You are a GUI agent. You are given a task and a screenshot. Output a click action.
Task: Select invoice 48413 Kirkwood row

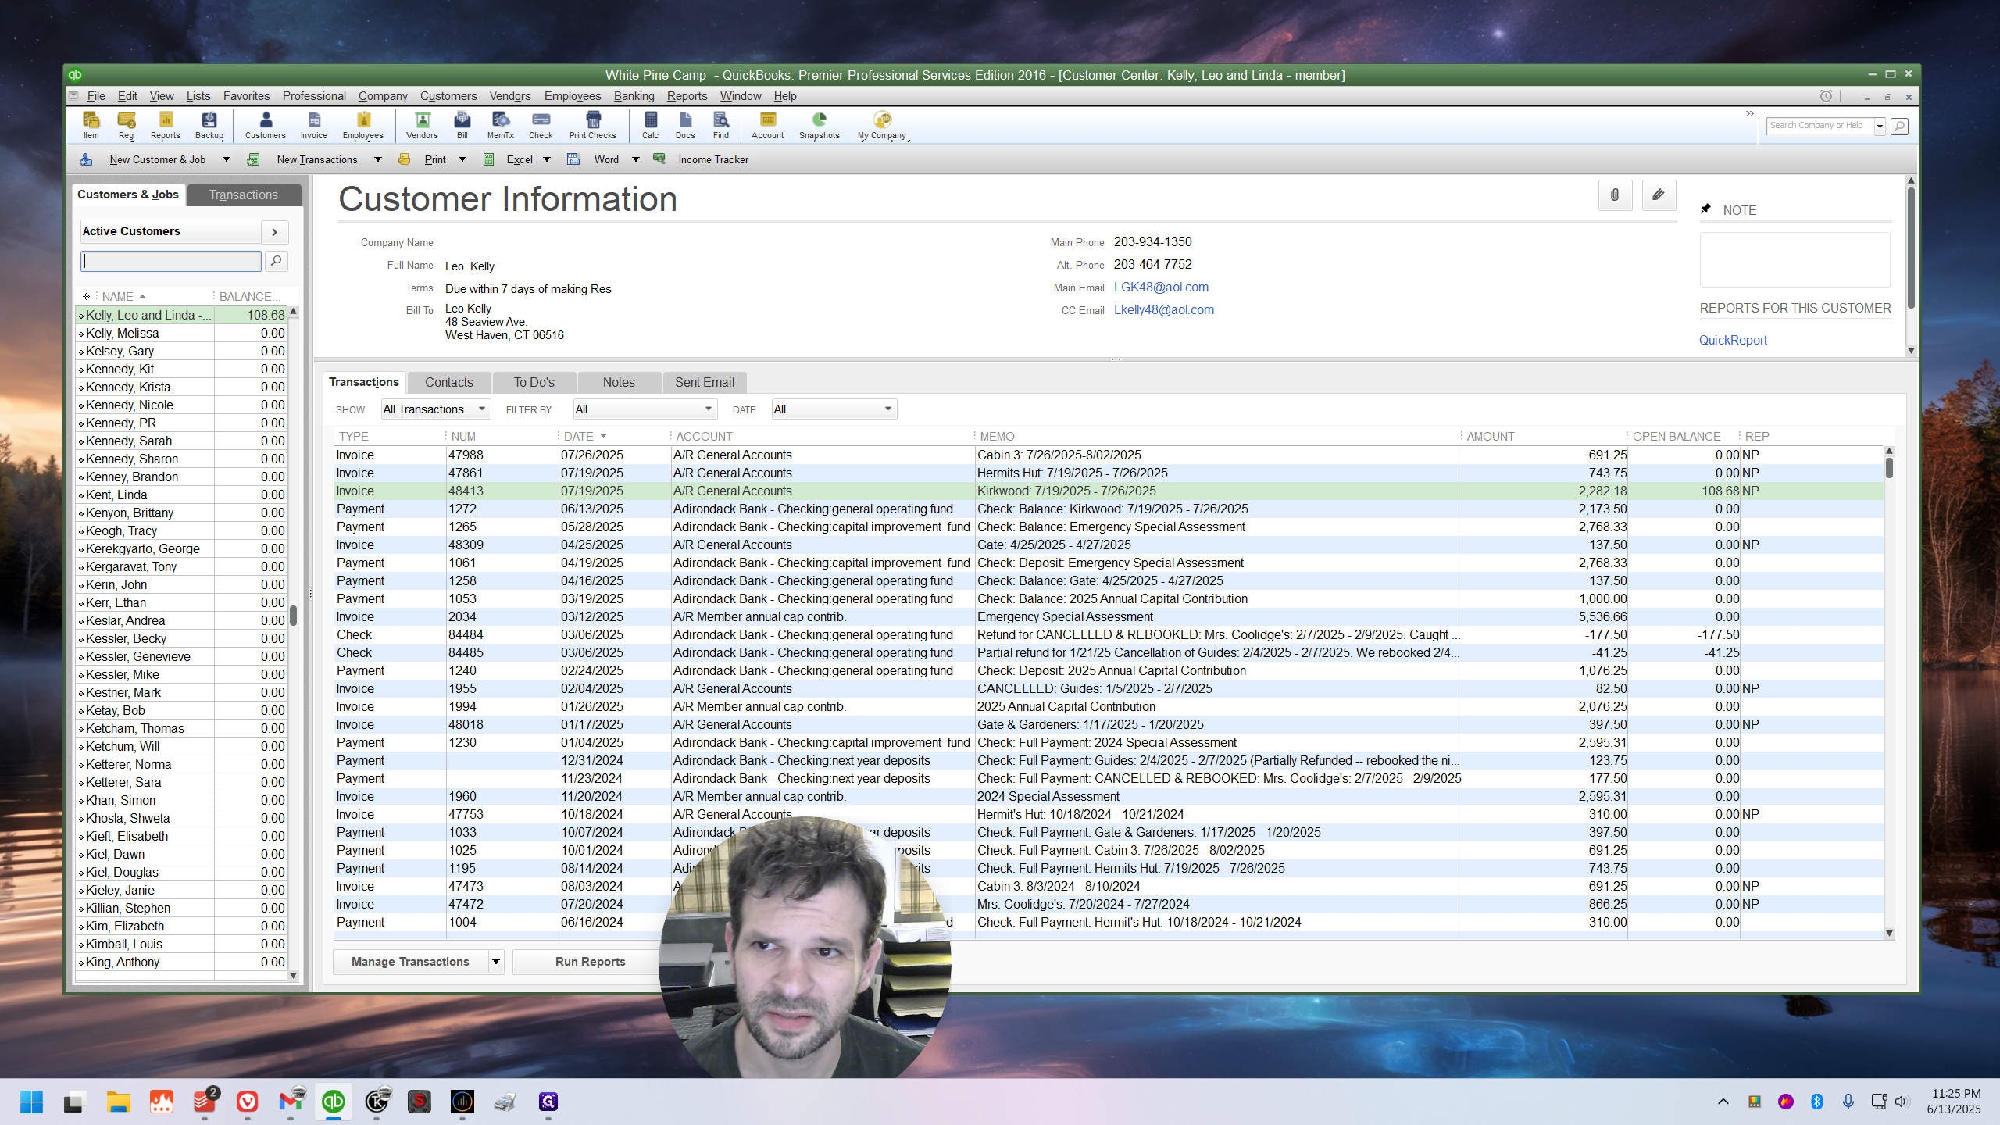coord(1109,491)
